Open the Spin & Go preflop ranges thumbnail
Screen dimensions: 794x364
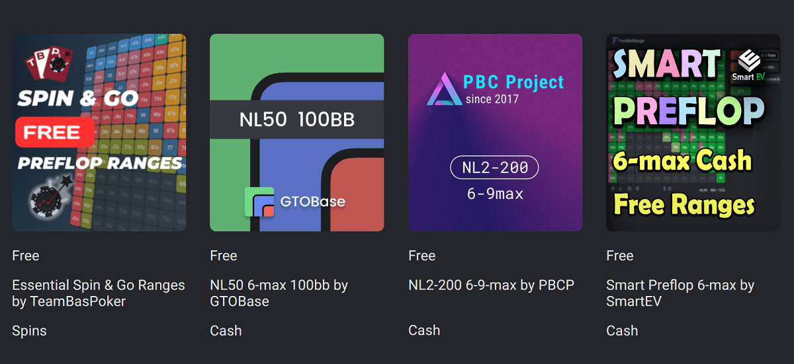click(x=99, y=132)
